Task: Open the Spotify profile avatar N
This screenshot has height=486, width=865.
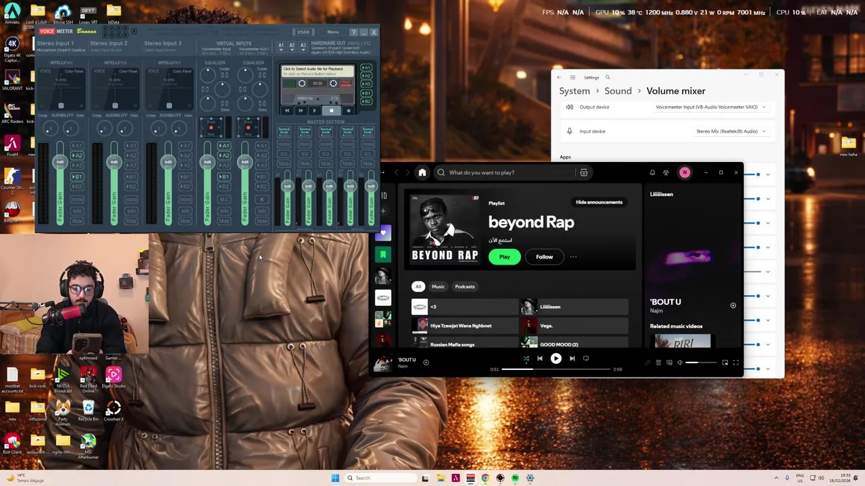Action: click(x=685, y=173)
